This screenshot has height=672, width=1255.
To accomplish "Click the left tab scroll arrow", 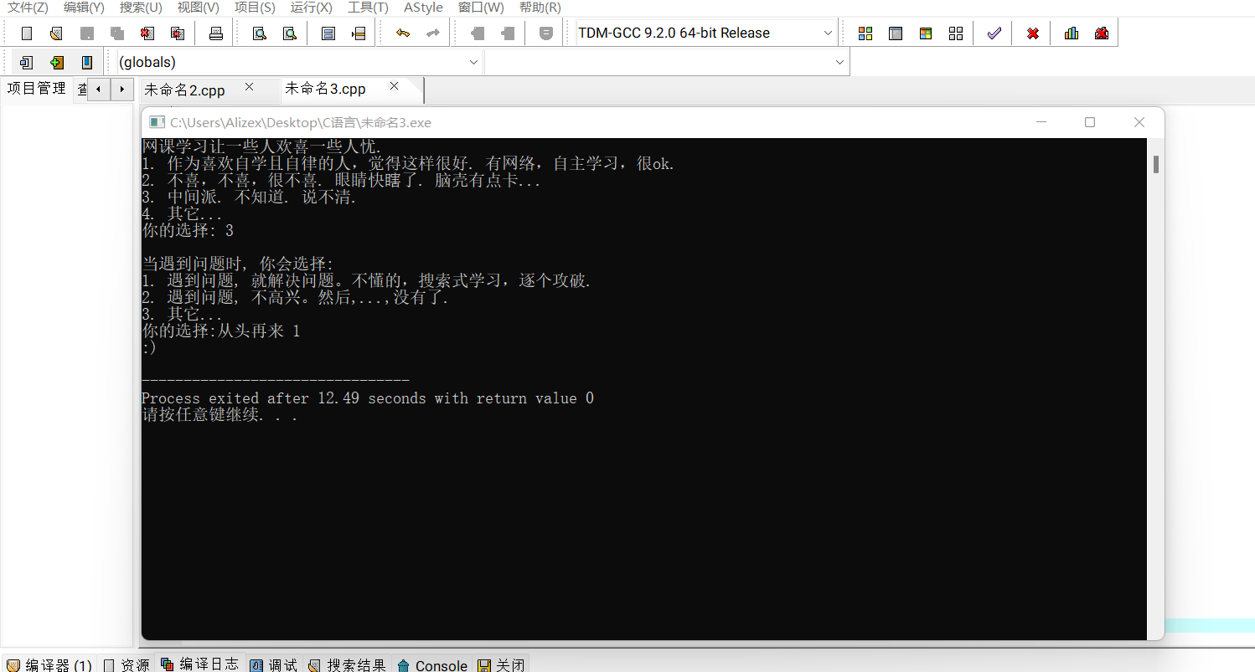I will pos(99,89).
